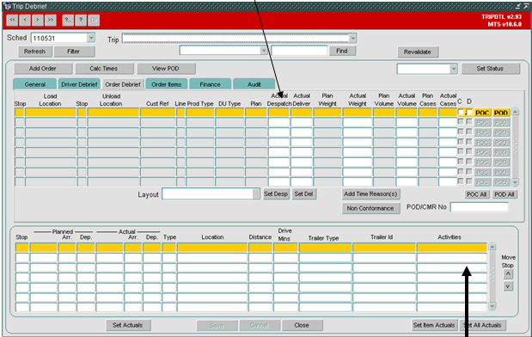The image size is (532, 337).
Task: Click the POC All button
Action: point(477,194)
